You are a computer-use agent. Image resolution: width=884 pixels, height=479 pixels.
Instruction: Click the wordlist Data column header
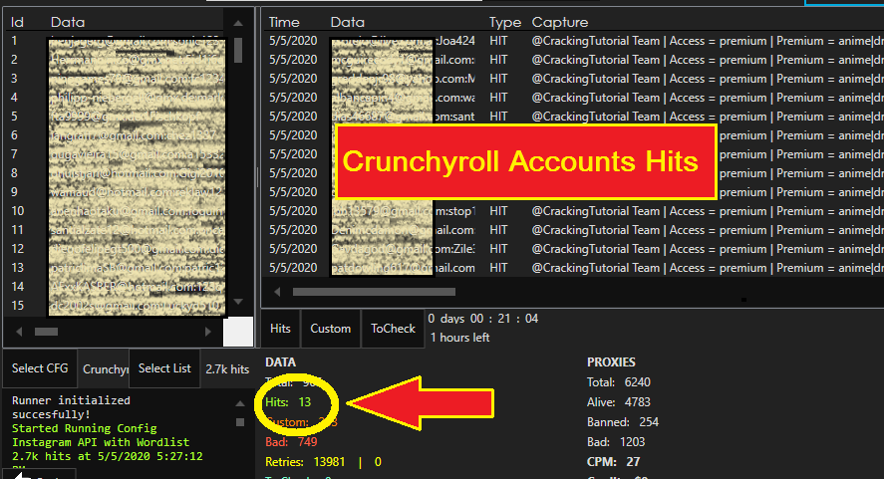(68, 22)
